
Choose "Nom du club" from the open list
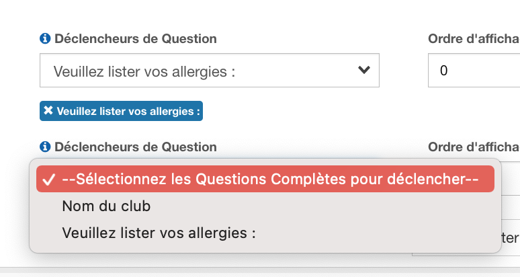pos(106,206)
